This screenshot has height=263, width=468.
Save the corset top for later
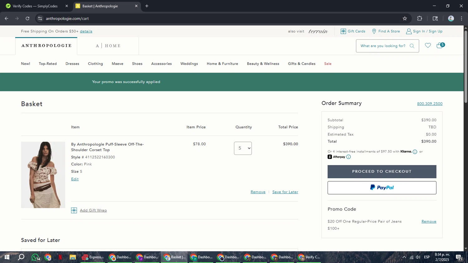point(285,192)
